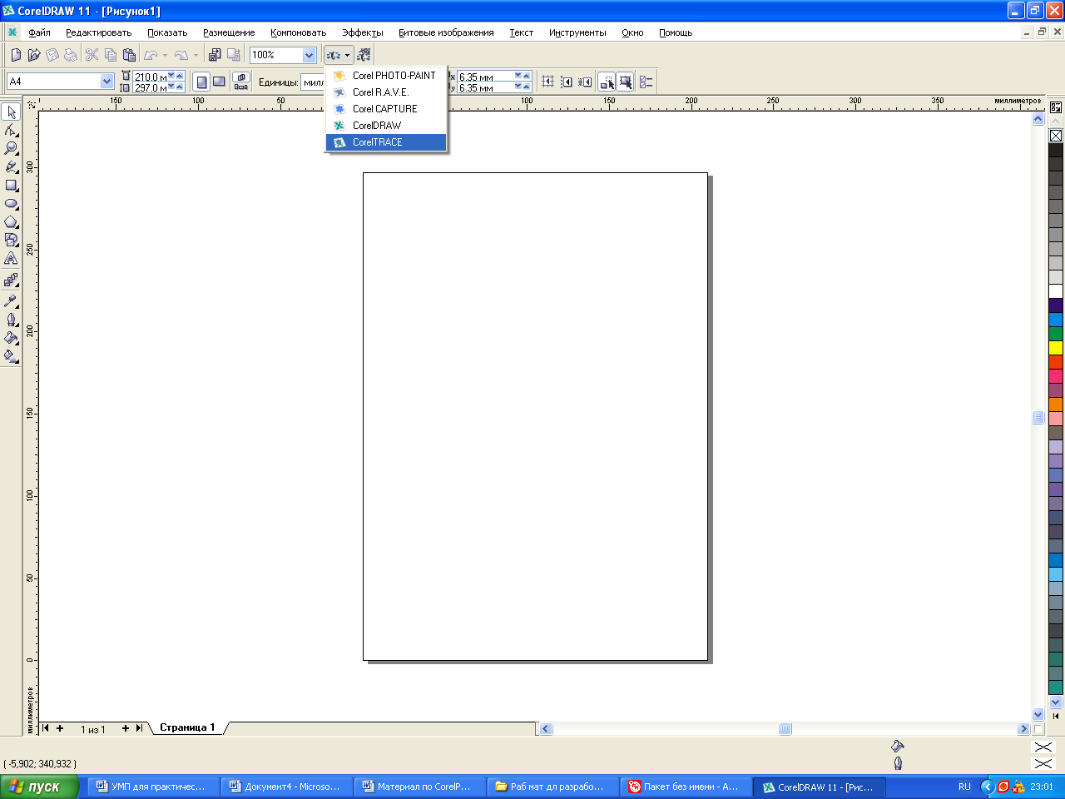Click the Import icon
The width and height of the screenshot is (1065, 799).
click(215, 55)
